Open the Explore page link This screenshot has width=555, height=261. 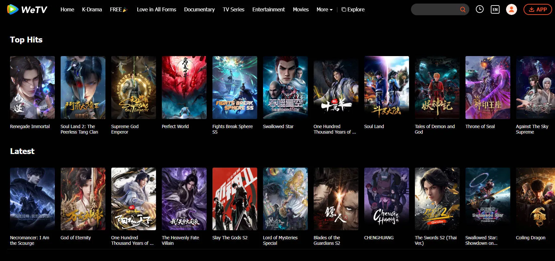(353, 9)
